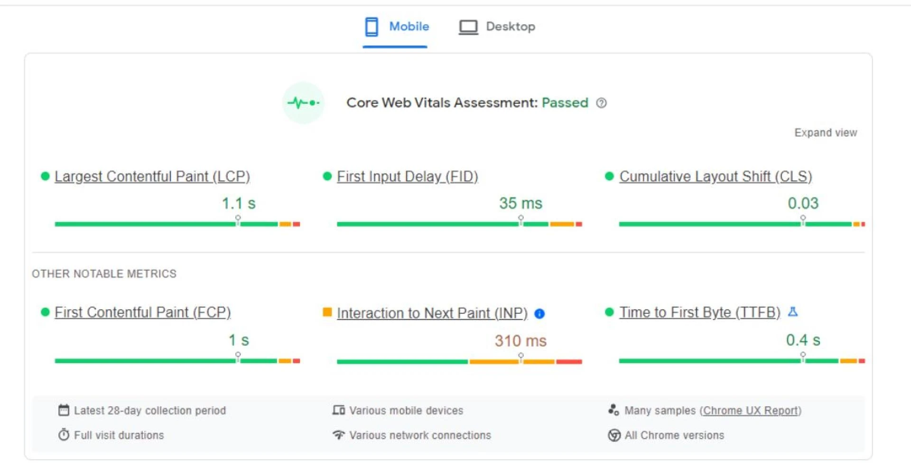Click the LCP marker on the distribution bar
911x476 pixels.
coord(237,220)
